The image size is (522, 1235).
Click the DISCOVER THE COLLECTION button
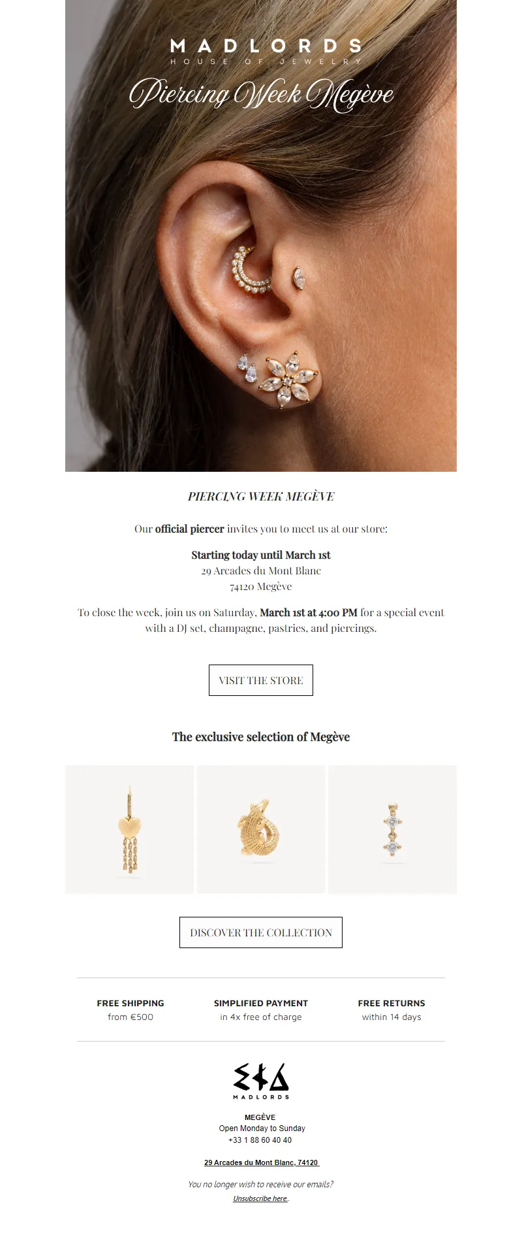click(x=261, y=932)
